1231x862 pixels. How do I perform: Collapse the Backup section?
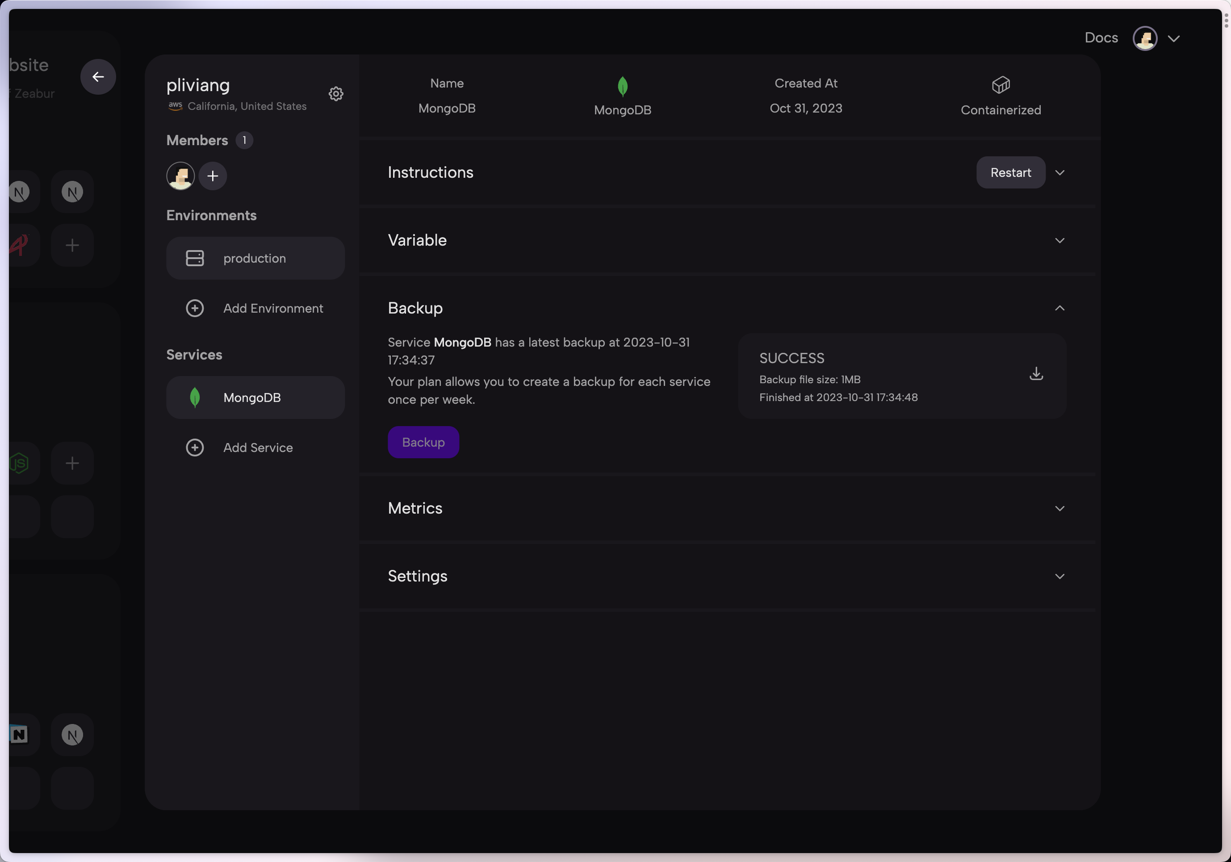pyautogui.click(x=1059, y=308)
